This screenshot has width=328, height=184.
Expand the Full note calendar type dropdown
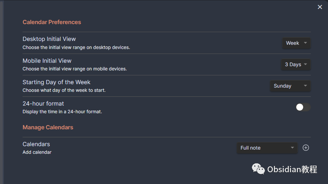[267, 148]
